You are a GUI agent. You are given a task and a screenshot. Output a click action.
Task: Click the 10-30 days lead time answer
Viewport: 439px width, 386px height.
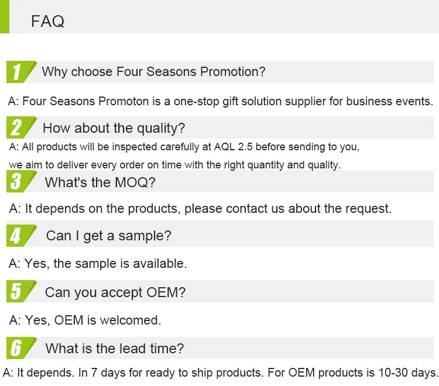click(x=220, y=373)
